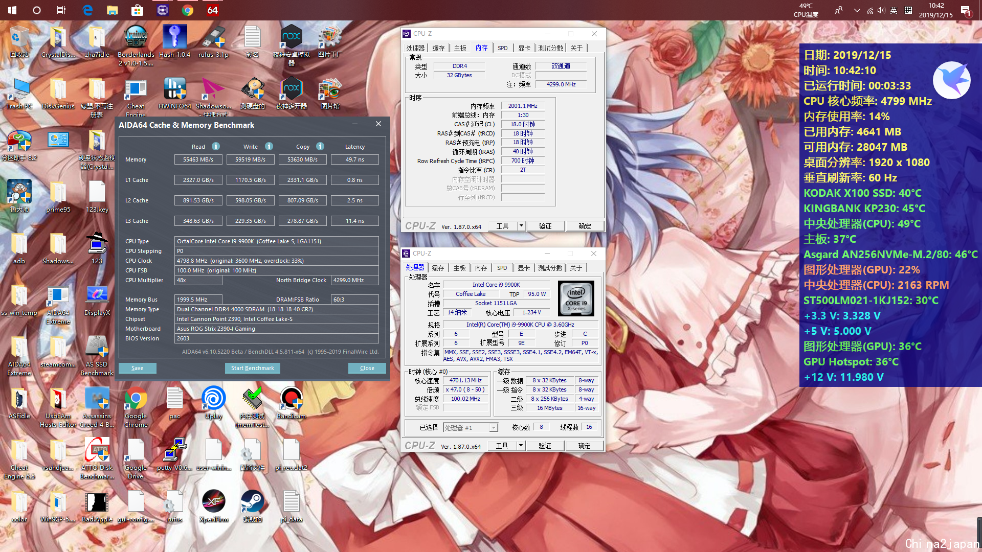Viewport: 982px width, 552px height.
Task: Launch the Bandicam desktop icon
Action: 291,403
